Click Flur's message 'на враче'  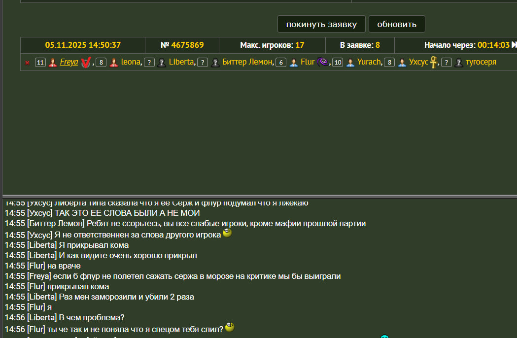tap(64, 266)
